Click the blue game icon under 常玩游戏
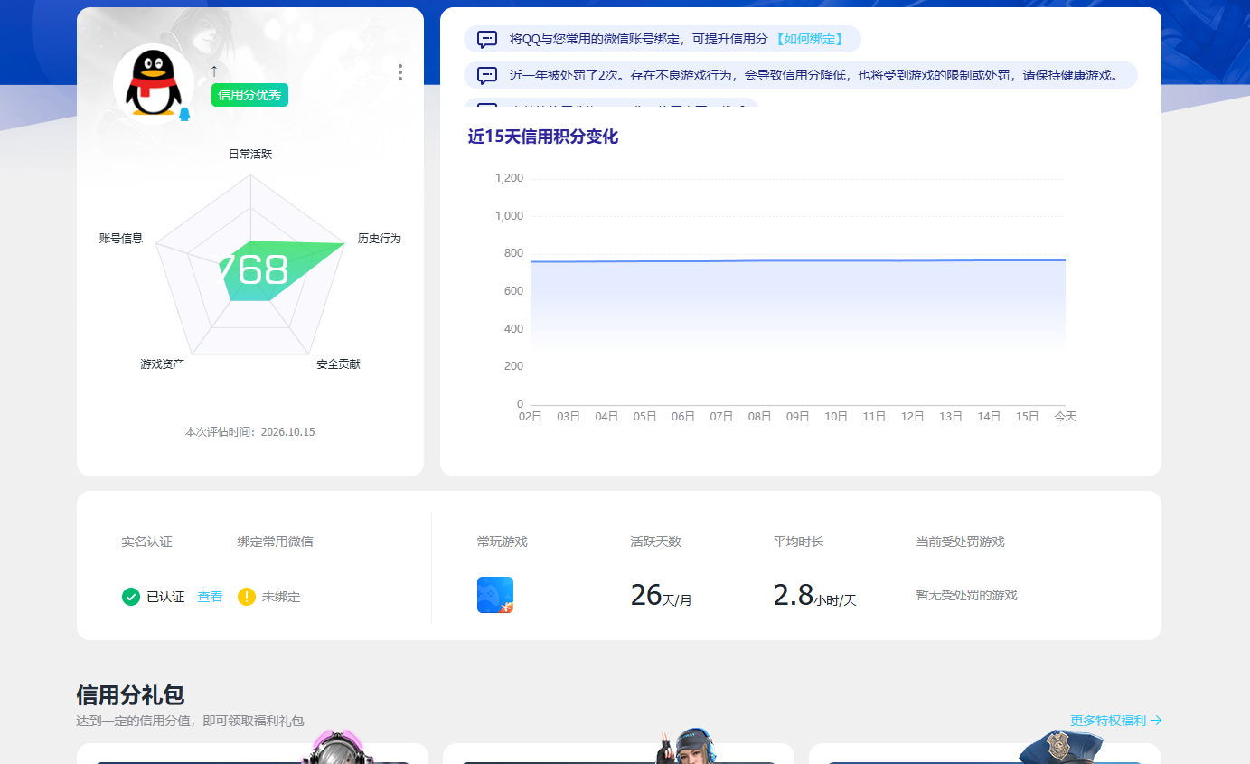The width and height of the screenshot is (1250, 764). [x=495, y=595]
